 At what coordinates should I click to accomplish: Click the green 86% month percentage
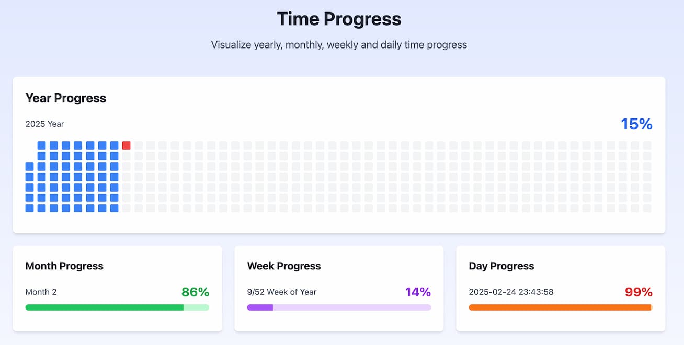point(195,292)
